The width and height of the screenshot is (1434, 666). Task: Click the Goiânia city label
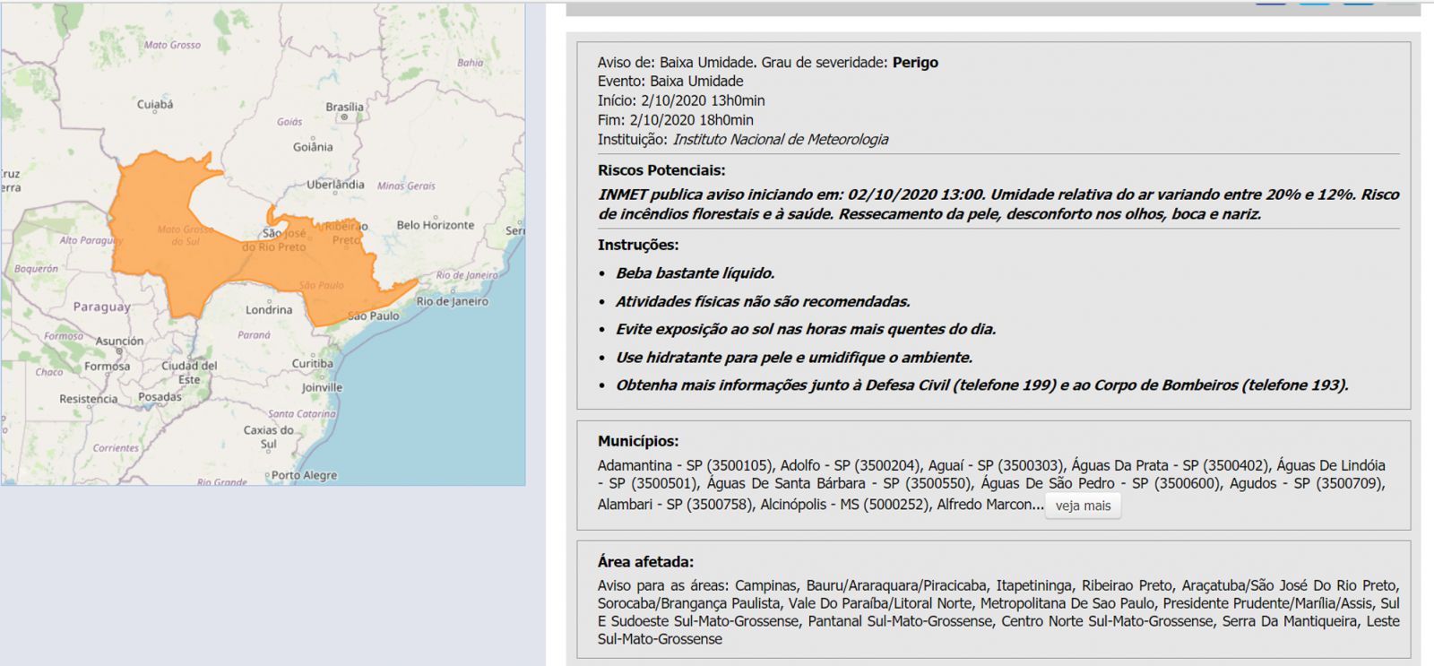[x=313, y=147]
